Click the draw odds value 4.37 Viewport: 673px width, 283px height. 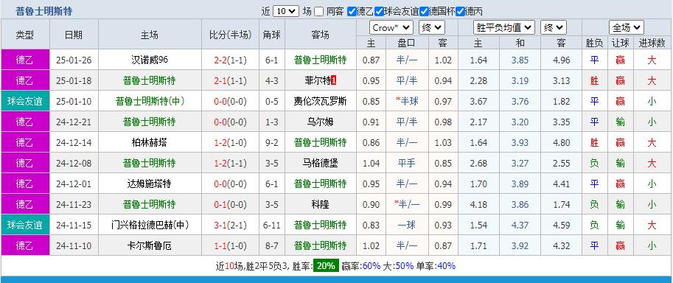[x=520, y=225]
